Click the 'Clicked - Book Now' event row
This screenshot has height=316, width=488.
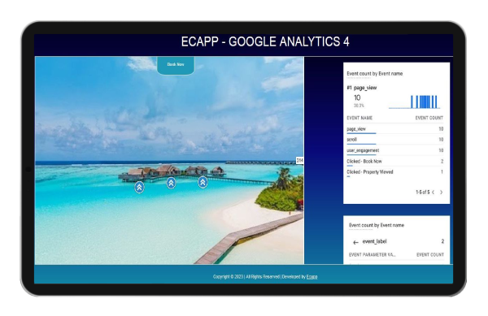click(395, 162)
